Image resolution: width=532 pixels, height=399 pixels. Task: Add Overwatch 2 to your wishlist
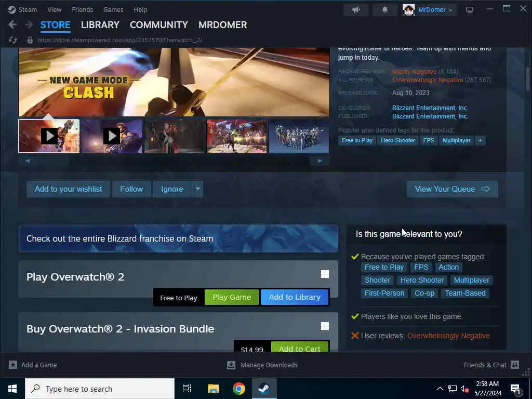[68, 189]
